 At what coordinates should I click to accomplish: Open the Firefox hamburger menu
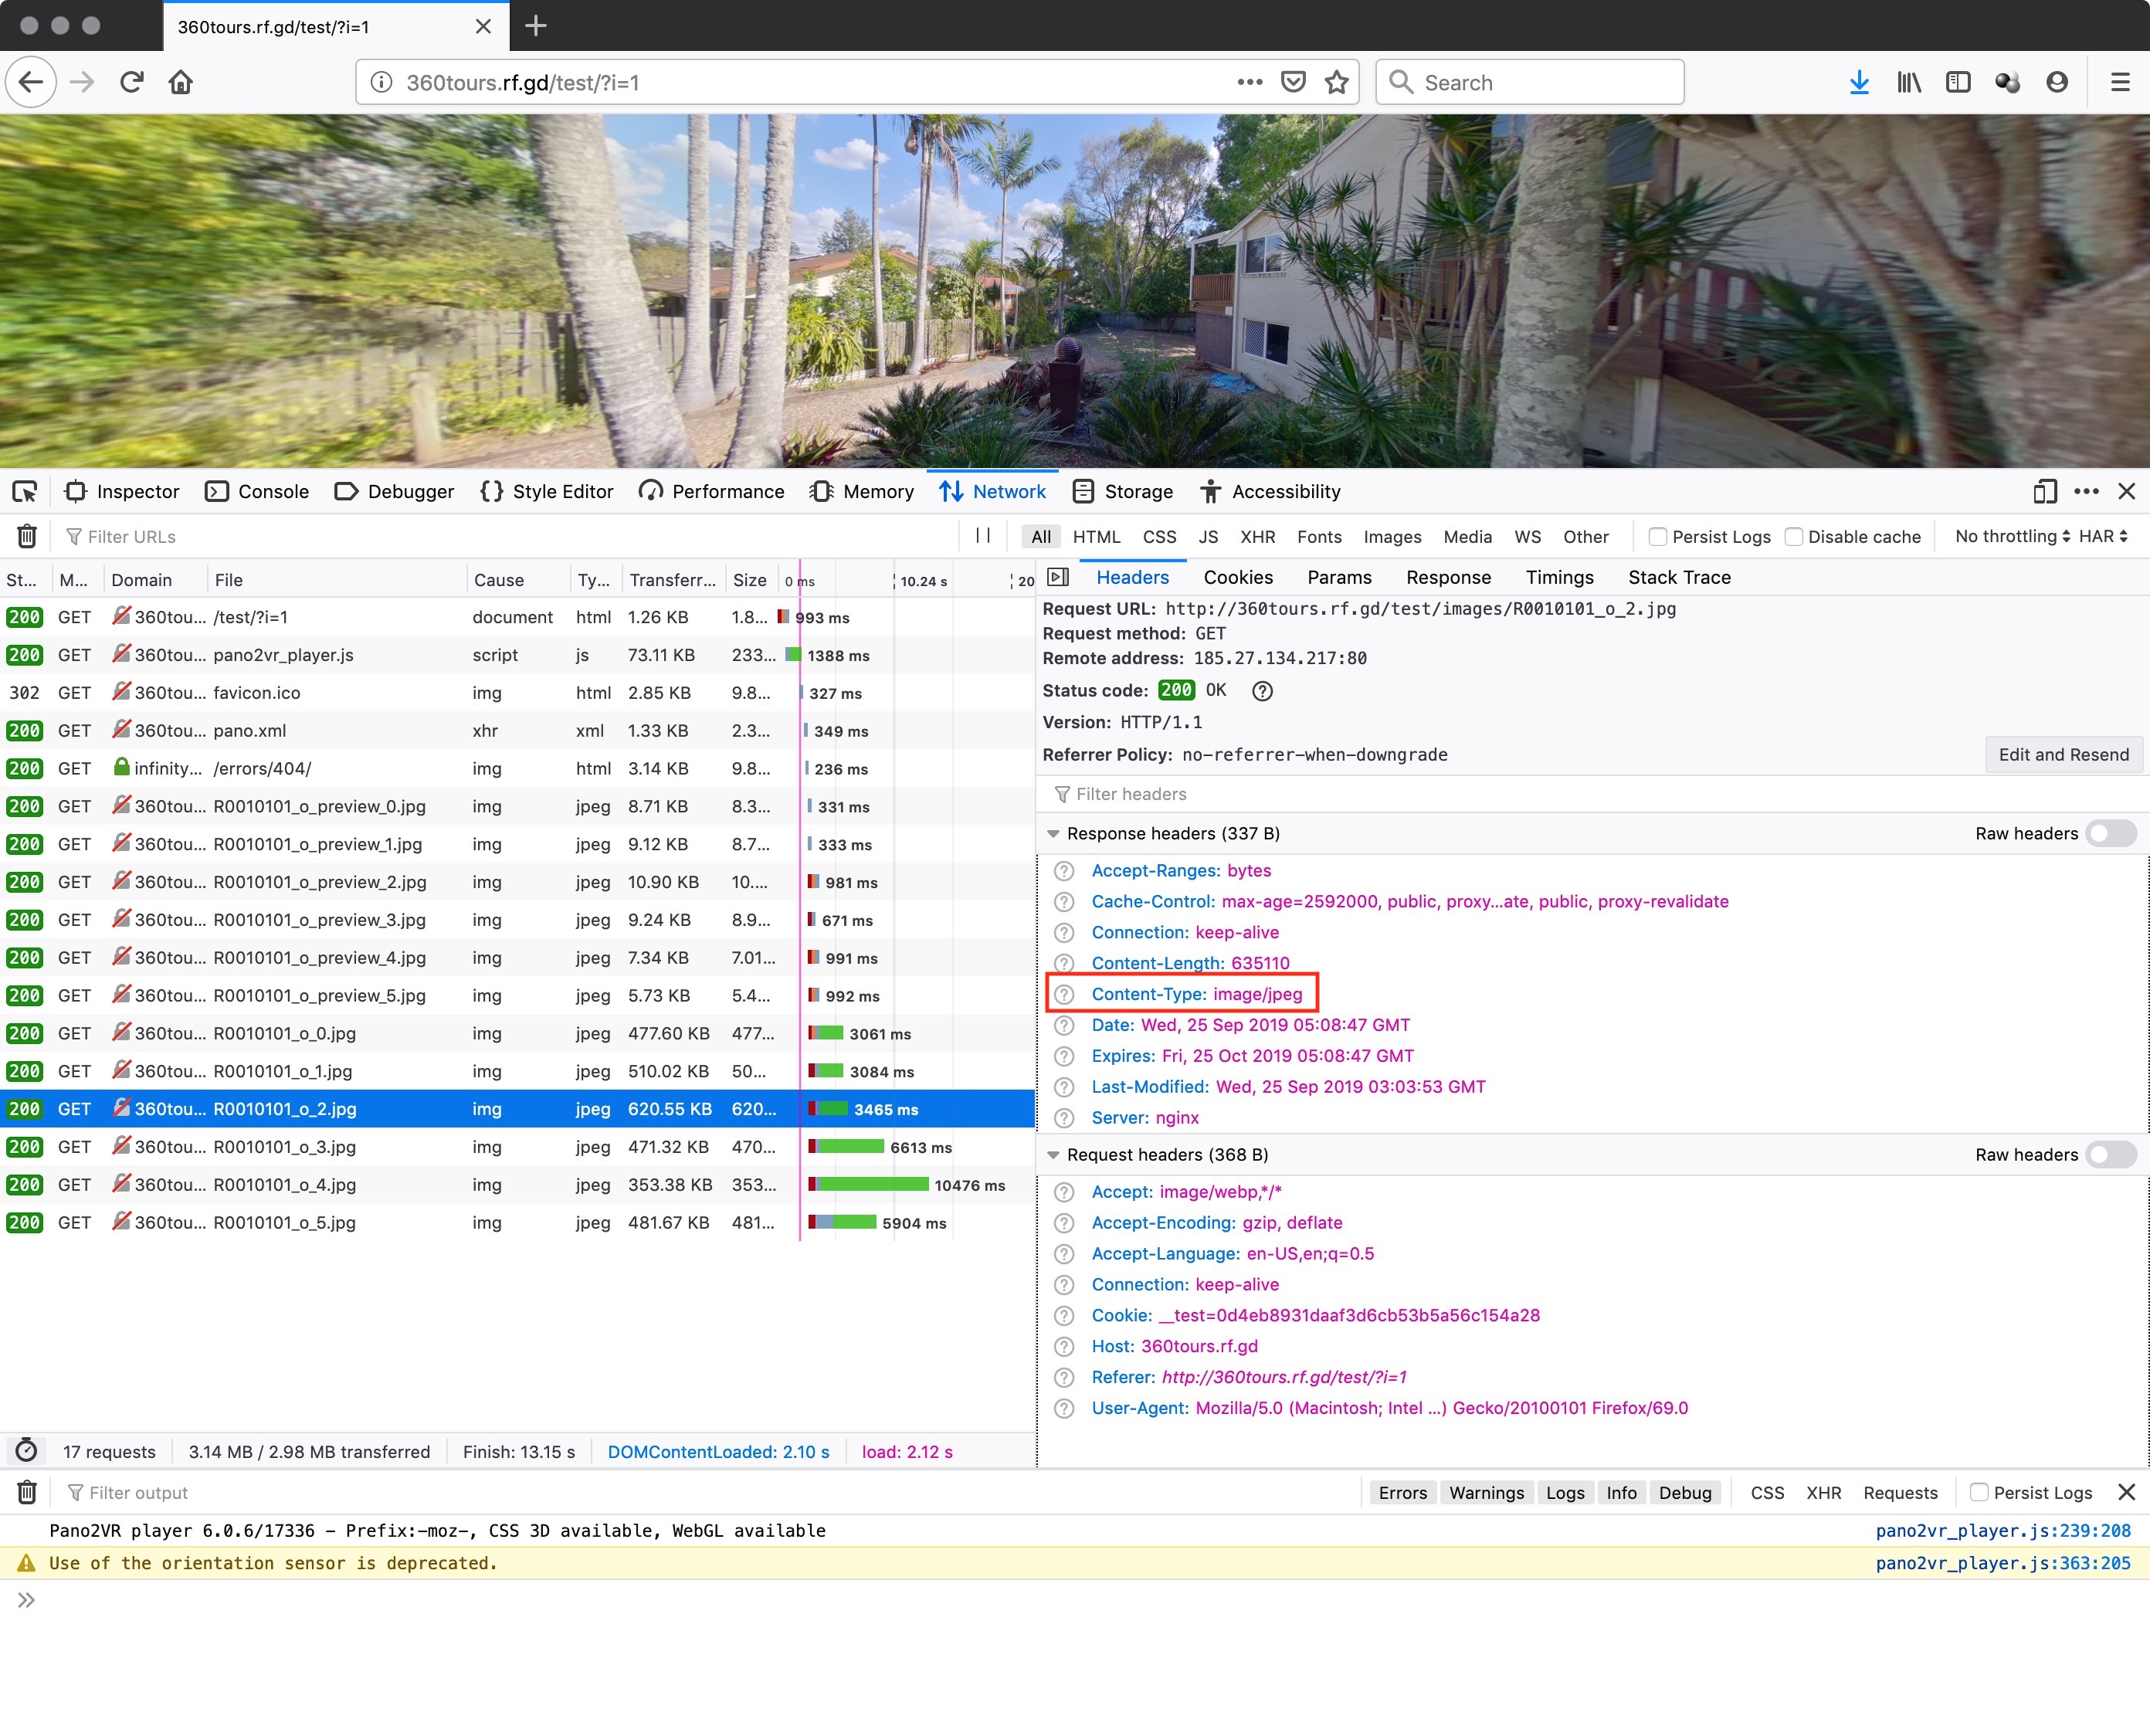coord(2120,82)
